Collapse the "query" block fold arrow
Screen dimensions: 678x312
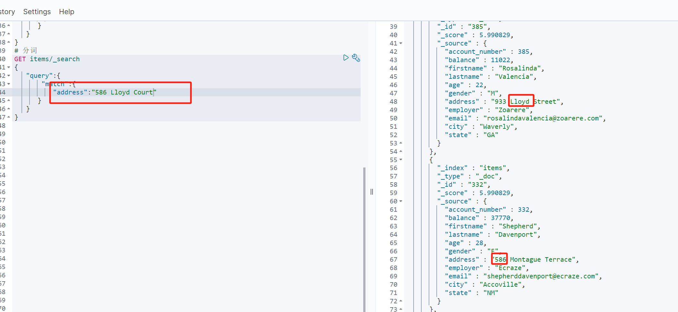9,76
